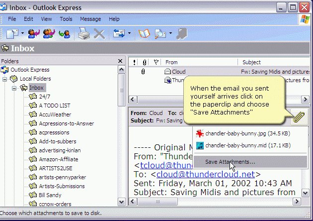The image size is (313, 221).
Task: Create a new mail message
Action: [12, 34]
